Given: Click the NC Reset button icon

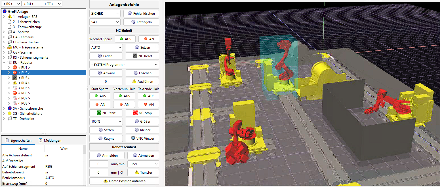Looking at the screenshot, I should [135, 56].
